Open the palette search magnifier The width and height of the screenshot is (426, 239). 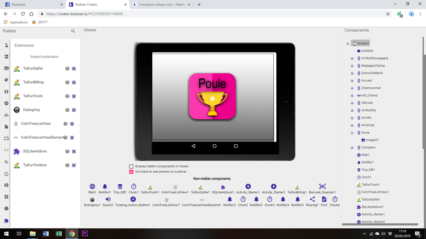(x=73, y=31)
